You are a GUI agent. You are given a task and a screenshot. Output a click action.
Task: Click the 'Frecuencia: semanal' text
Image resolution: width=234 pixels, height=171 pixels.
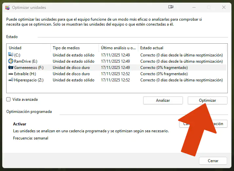(x=30, y=138)
